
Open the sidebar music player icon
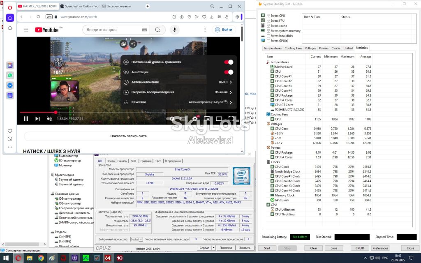coord(10,95)
